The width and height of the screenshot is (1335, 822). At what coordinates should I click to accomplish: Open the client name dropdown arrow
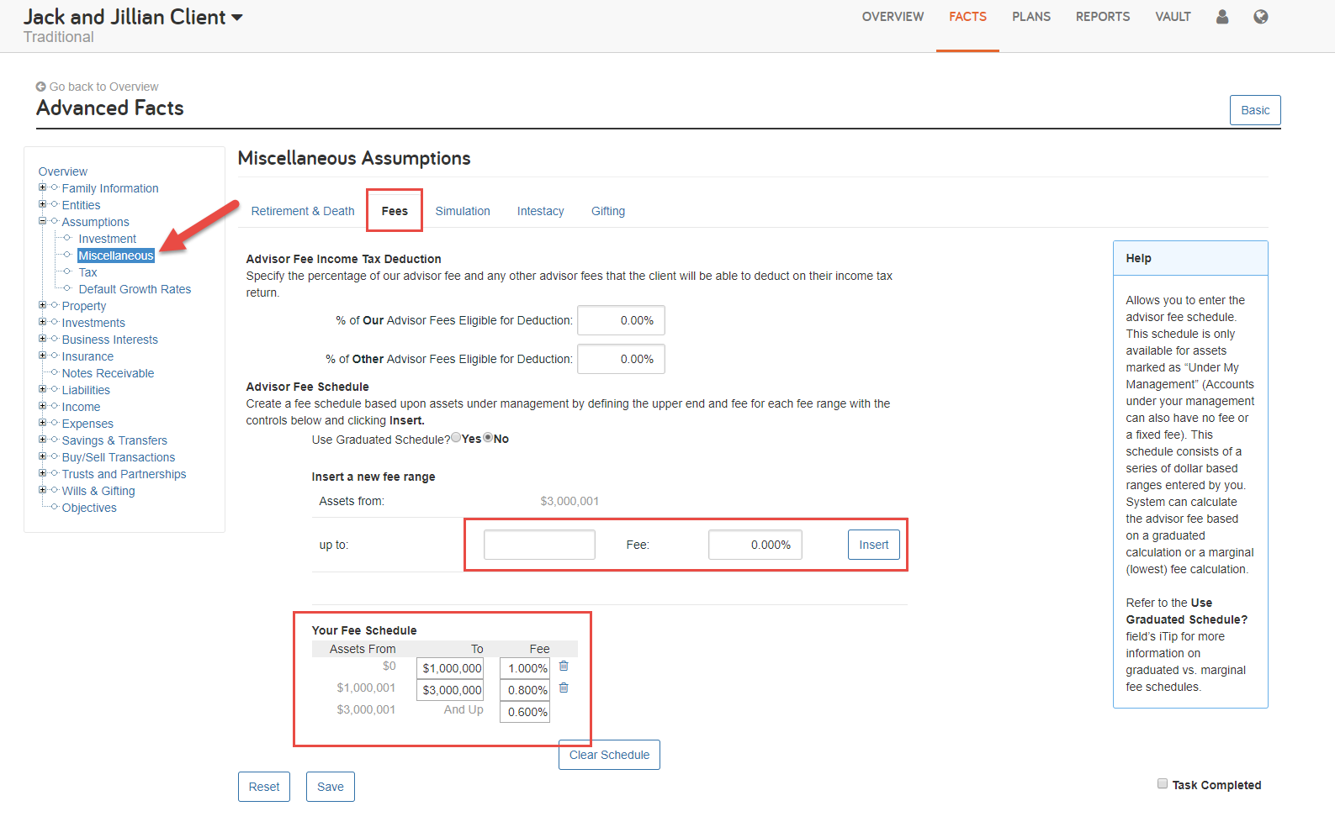(237, 18)
